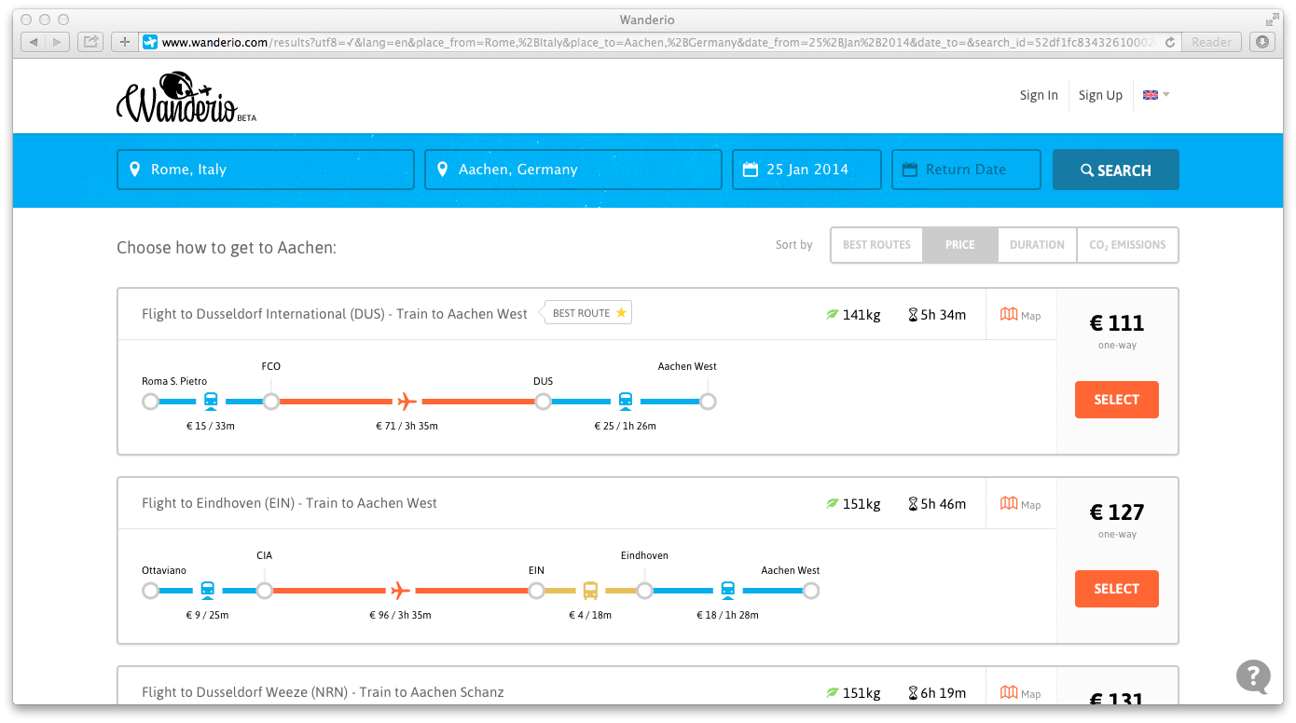Click the '€ 96 / 3h 35m' flight leg label
Viewport: 1296px width, 723px height.
coord(400,615)
